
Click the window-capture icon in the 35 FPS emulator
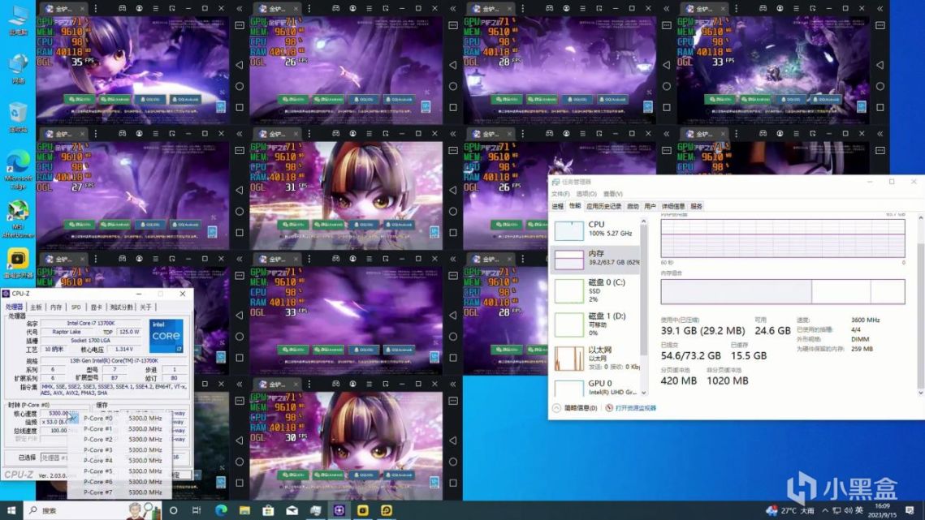(x=171, y=9)
